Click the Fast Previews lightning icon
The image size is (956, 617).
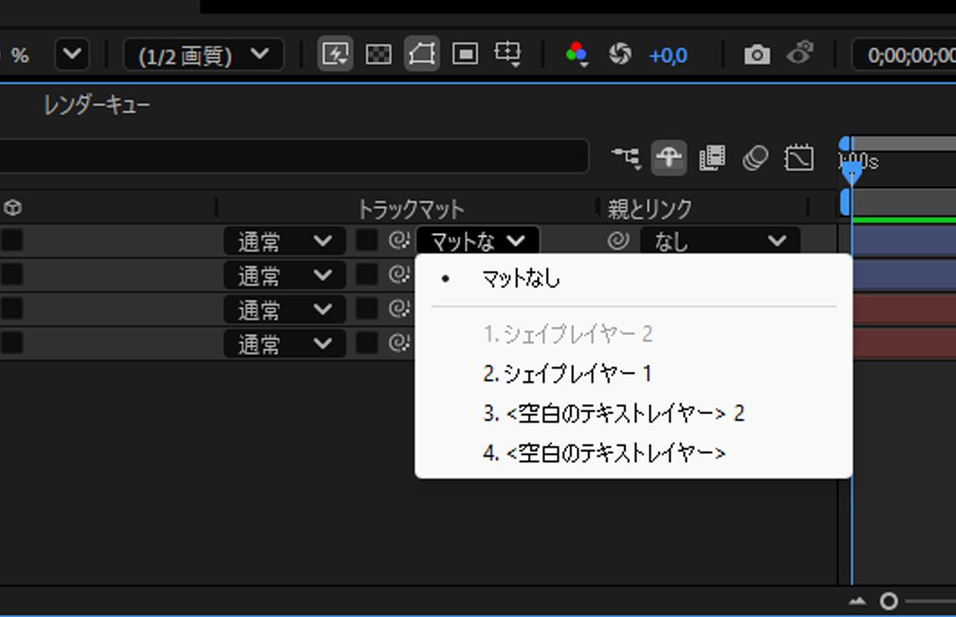coord(335,54)
